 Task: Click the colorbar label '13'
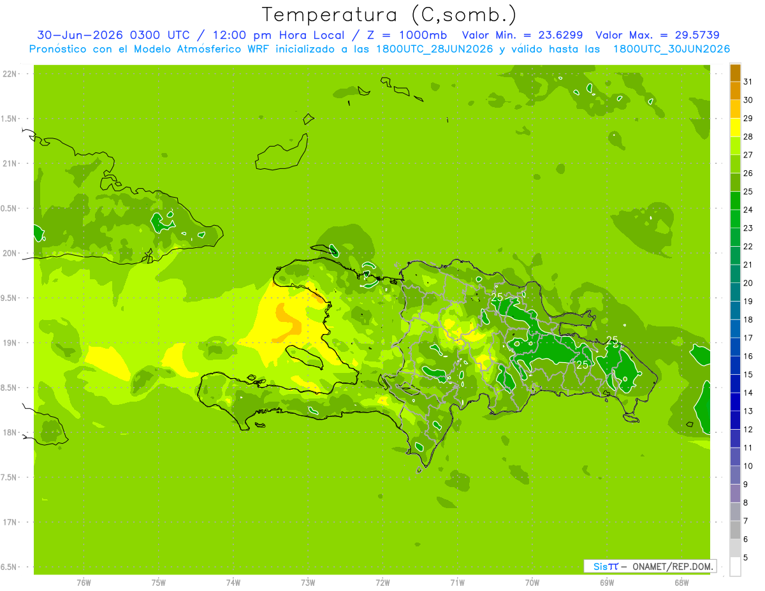coord(748,411)
